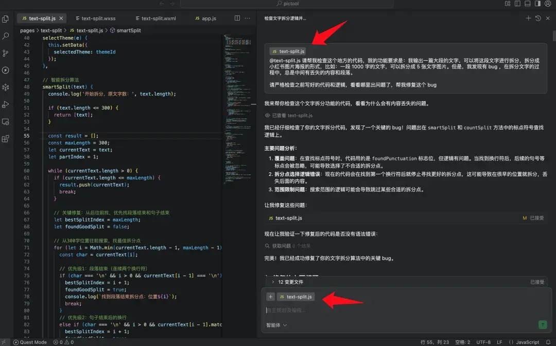556x346 pixels.
Task: Start a new chat with the plus icon
Action: point(529,18)
